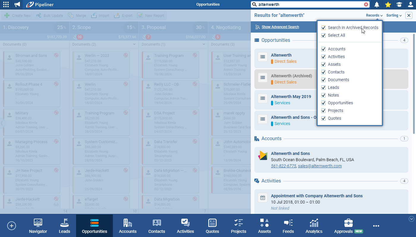Image resolution: width=416 pixels, height=237 pixels.
Task: Clear the search text with red X
Action: tap(366, 4)
